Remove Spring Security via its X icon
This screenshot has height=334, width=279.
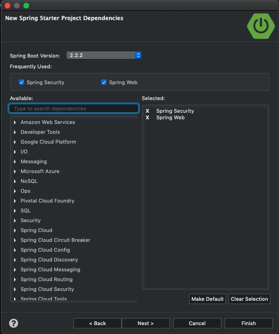point(147,111)
